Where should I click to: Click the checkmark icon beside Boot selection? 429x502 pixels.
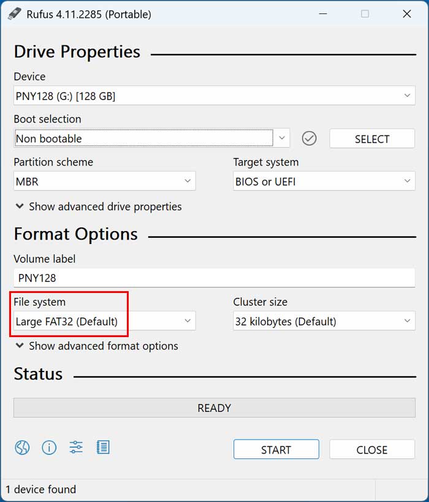pos(309,139)
